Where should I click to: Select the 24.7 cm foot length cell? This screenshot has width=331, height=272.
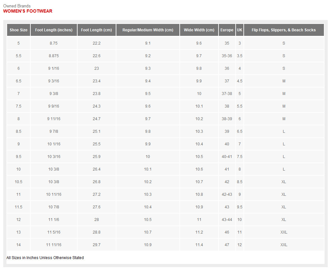(96, 119)
